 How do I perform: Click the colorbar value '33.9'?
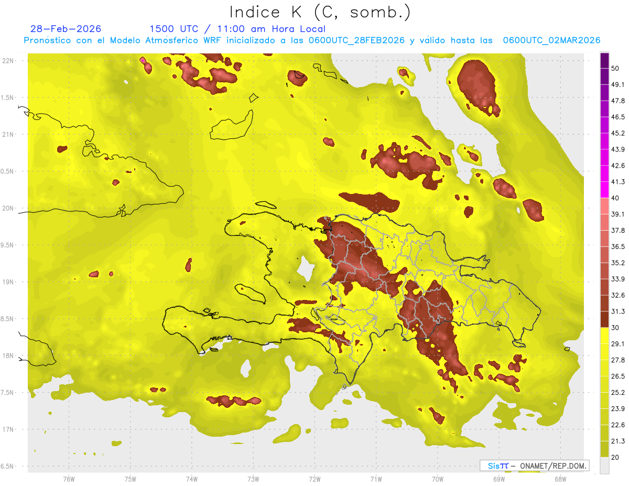point(618,279)
